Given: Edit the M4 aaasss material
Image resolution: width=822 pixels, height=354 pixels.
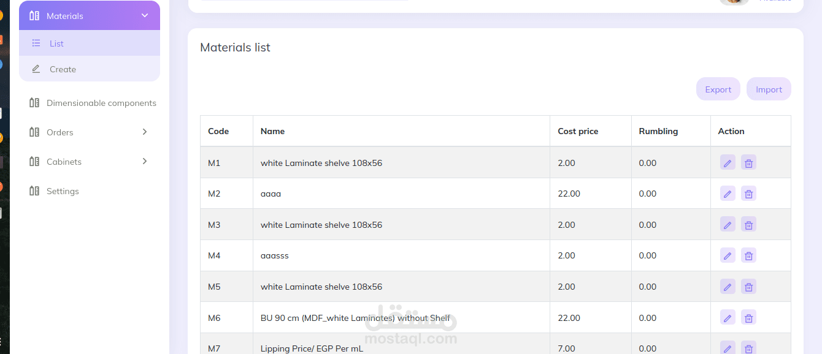Looking at the screenshot, I should (728, 255).
